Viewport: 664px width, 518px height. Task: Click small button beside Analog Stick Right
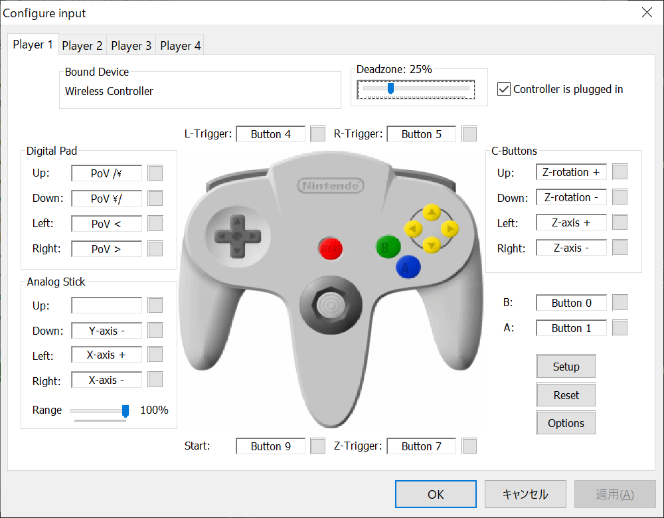point(155,380)
